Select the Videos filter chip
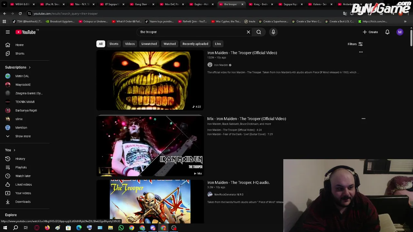This screenshot has height=232, width=413. pos(130,44)
